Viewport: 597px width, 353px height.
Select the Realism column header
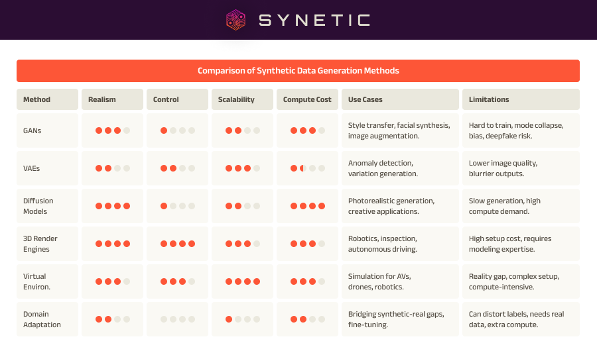pos(112,99)
